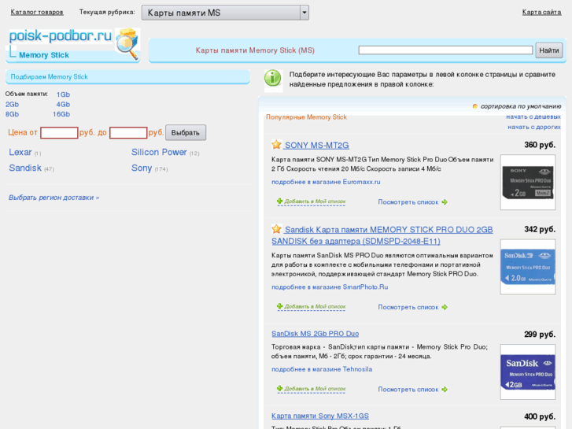Click green arrow next to Sandisk SDMSPD 'Посмотреть список'
This screenshot has width=572, height=429.
[x=445, y=307]
